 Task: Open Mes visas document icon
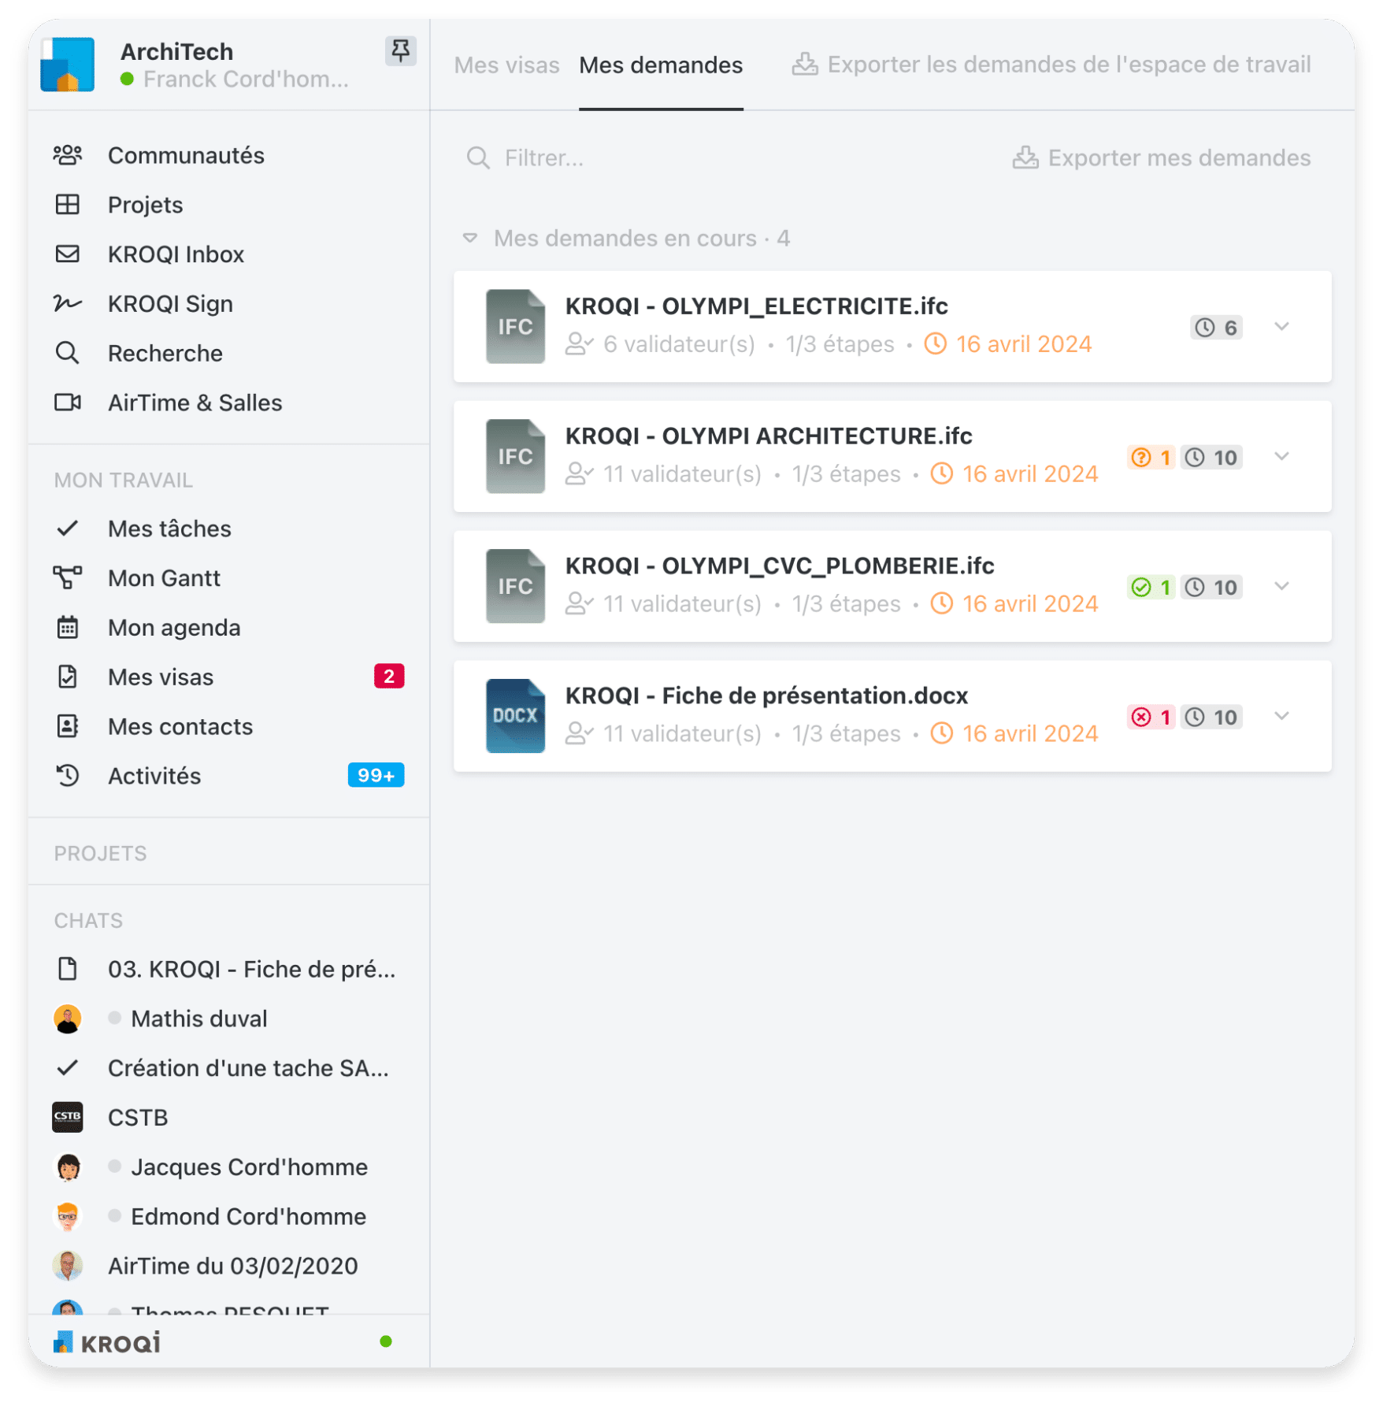(x=68, y=677)
